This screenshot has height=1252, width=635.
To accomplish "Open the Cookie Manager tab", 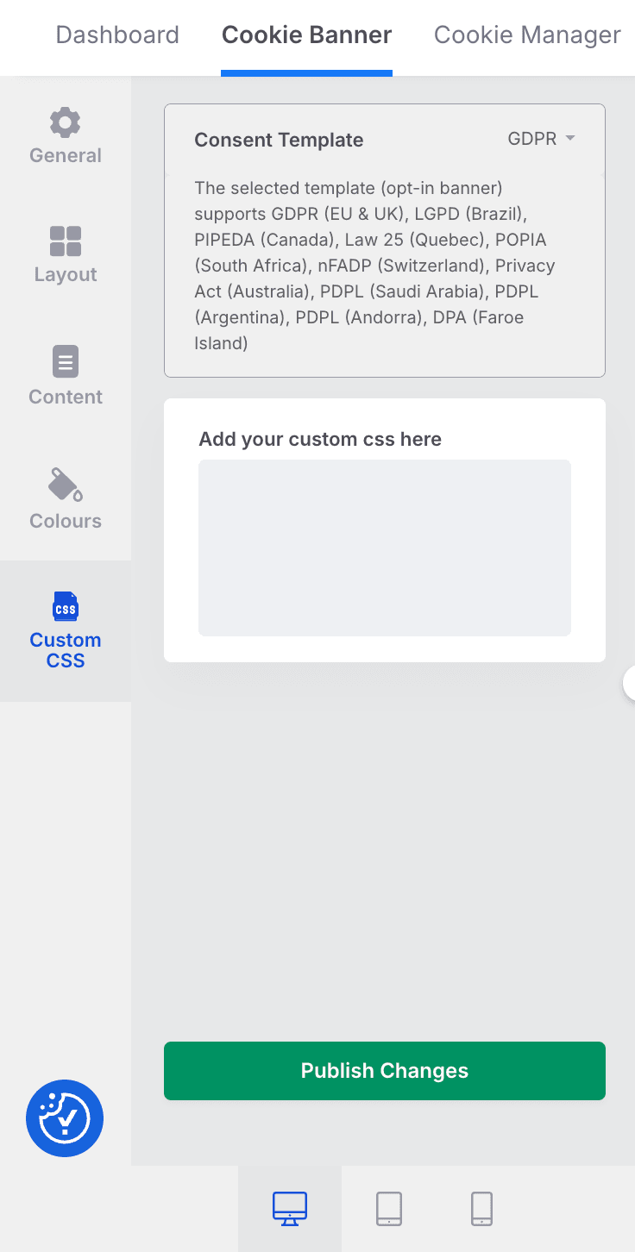I will (x=527, y=34).
